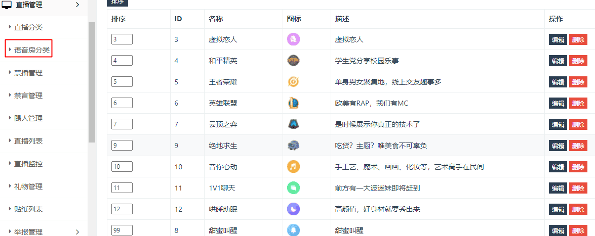
Task: Click the 哄睡助眠 moon icon
Action: (x=294, y=209)
